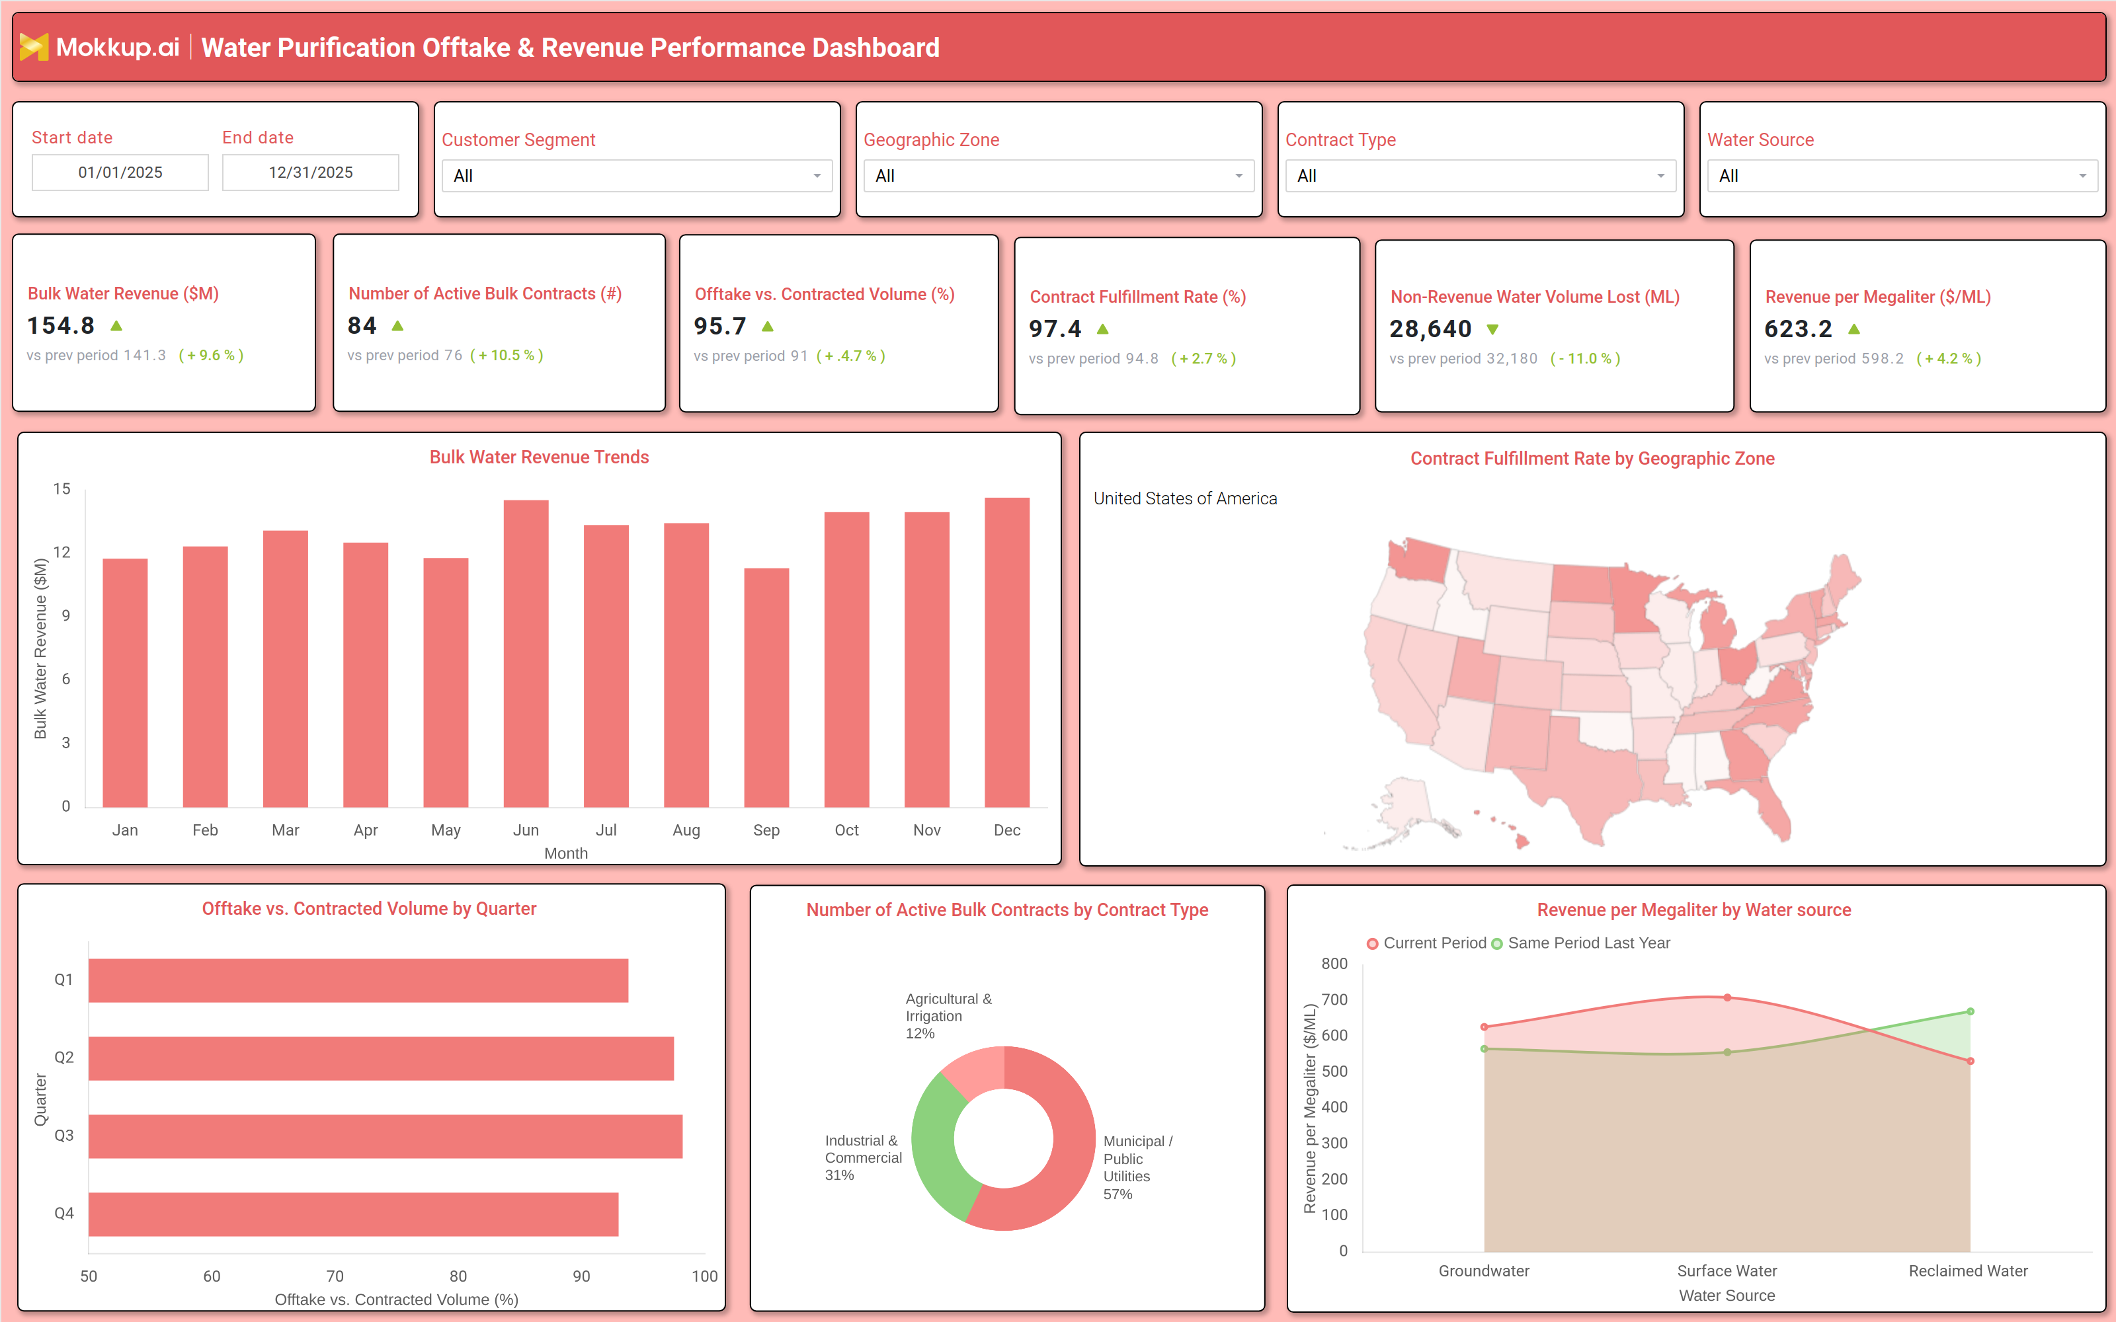This screenshot has width=2116, height=1322.
Task: Click the Mokkup.ai logo icon
Action: (x=34, y=47)
